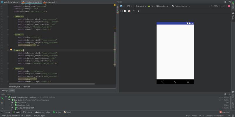Click the green hammer build icon
Image resolution: width=235 pixels, height=117 pixels.
point(2,98)
